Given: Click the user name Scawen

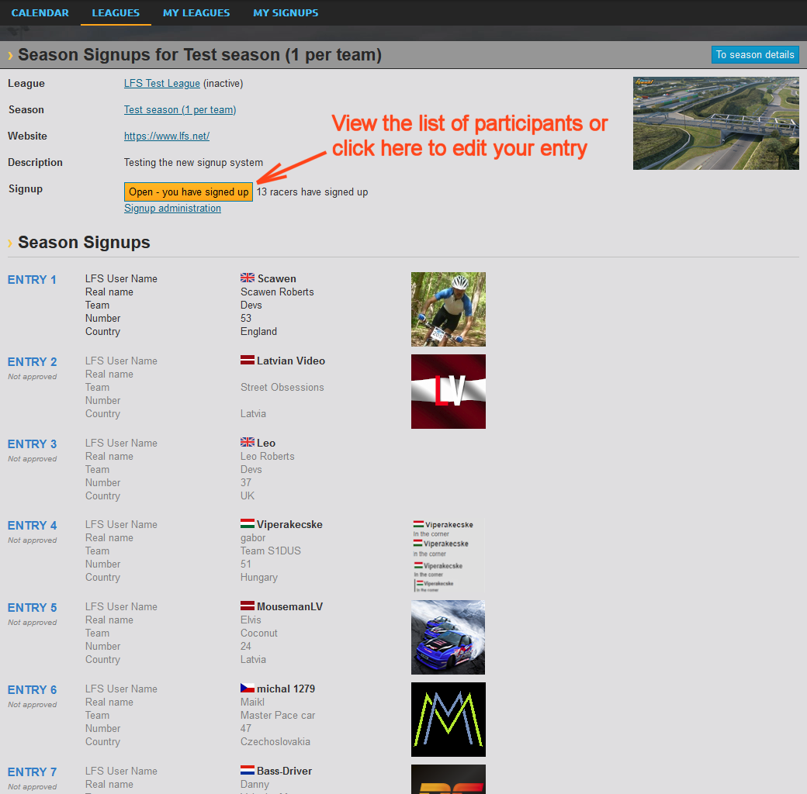Looking at the screenshot, I should click(x=277, y=278).
